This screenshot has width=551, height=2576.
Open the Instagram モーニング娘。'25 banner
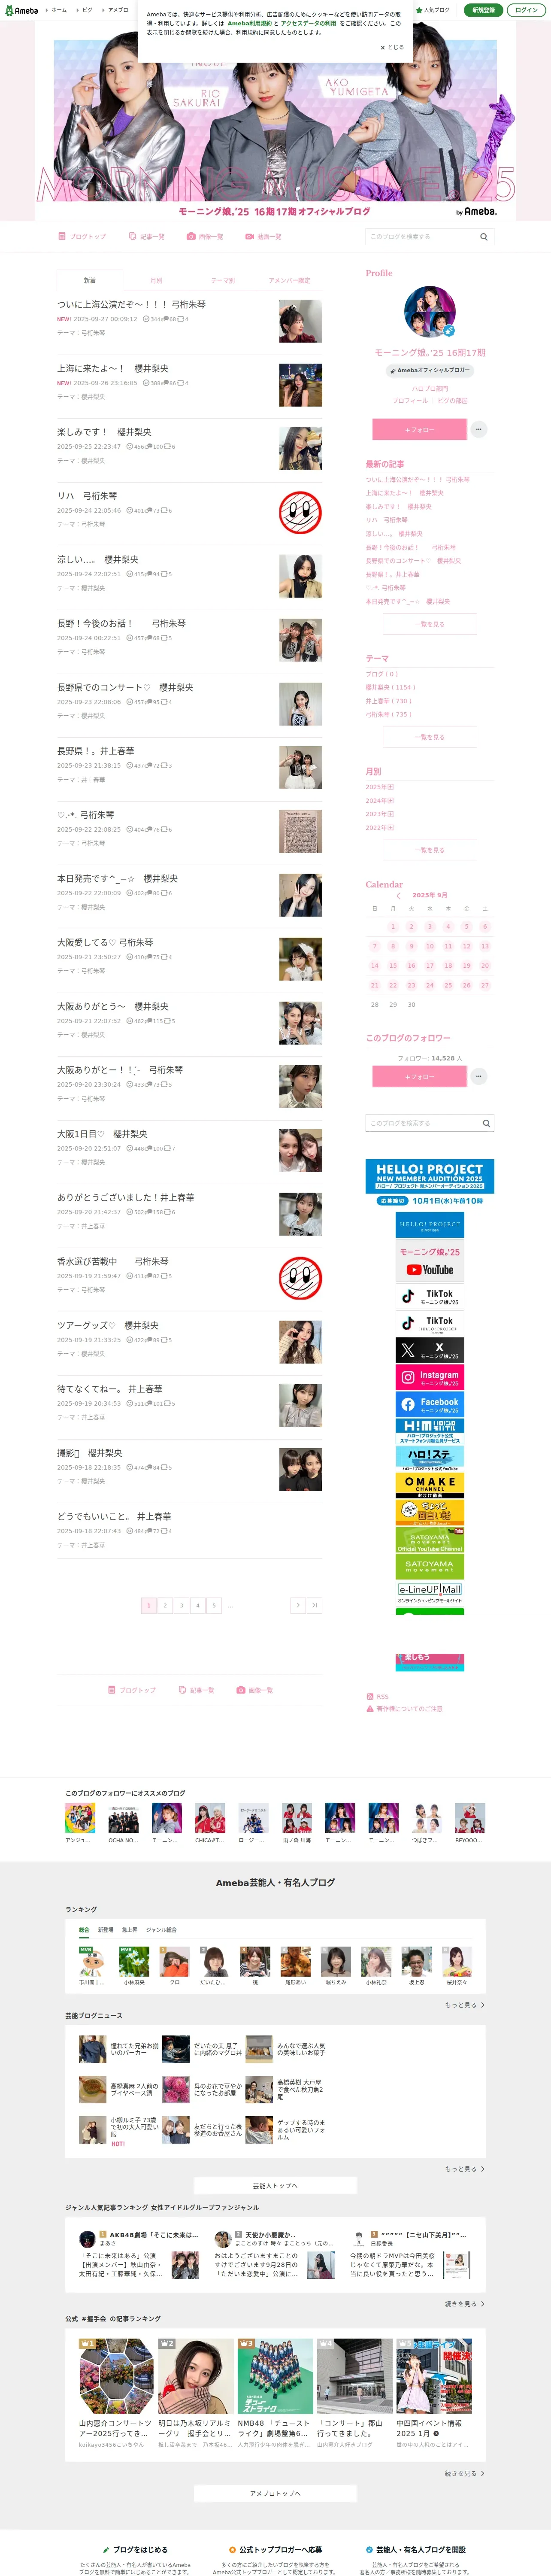coord(430,1377)
